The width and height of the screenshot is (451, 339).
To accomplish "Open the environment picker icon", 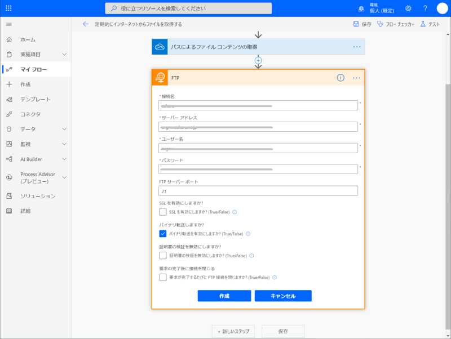I will [361, 8].
